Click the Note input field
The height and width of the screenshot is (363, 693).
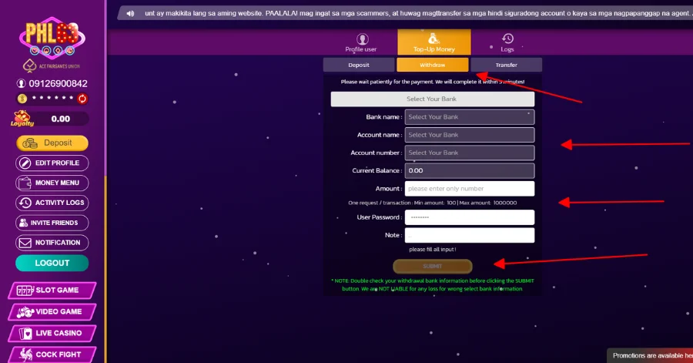[469, 236]
